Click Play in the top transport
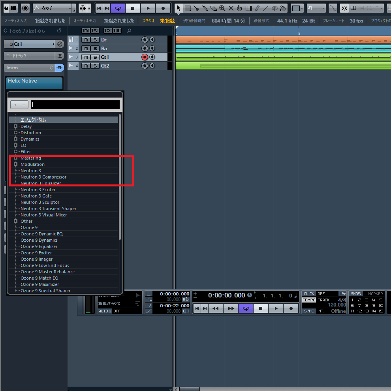Screen dimensions: 391x391 [148, 8]
